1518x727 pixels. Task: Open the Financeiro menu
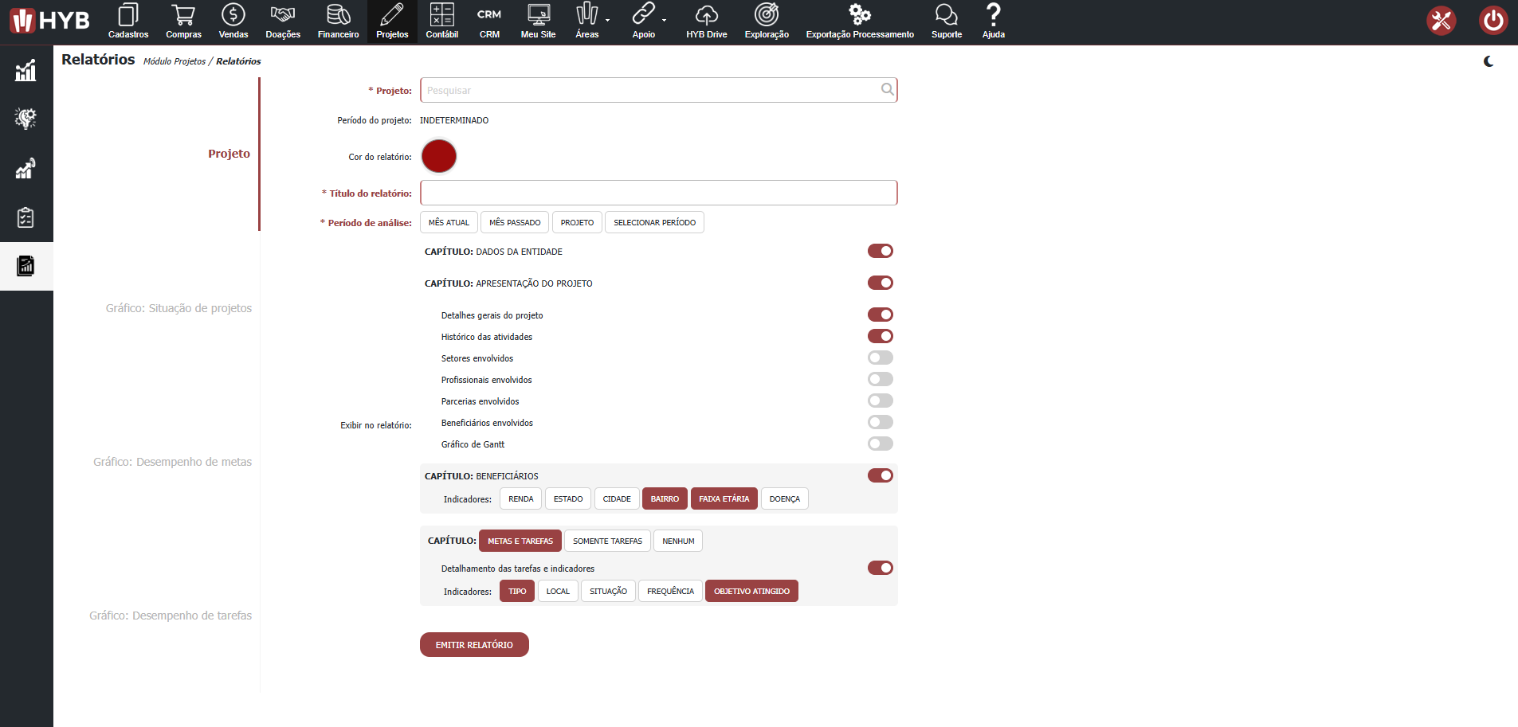(x=338, y=21)
